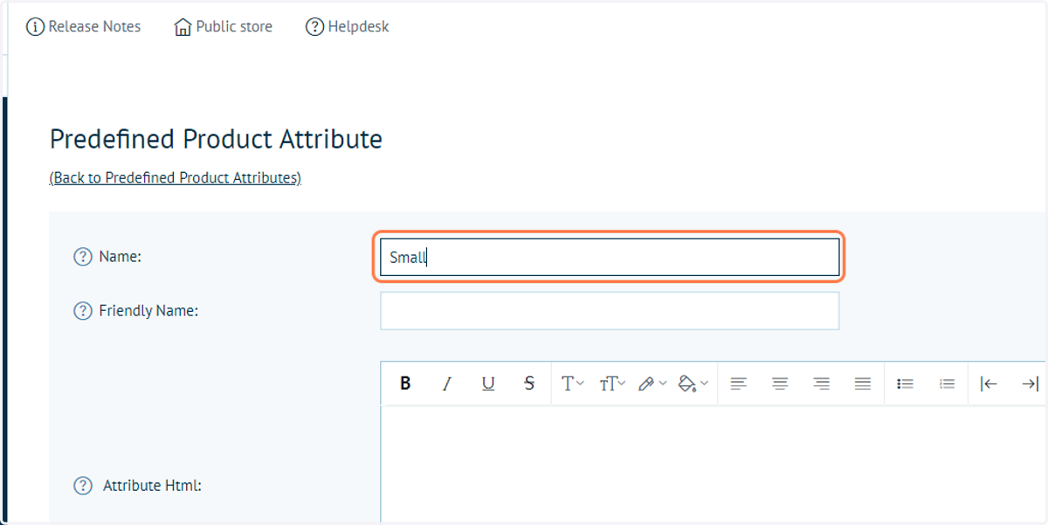Toggle Italic formatting in editor toolbar
The height and width of the screenshot is (525, 1048).
coord(446,383)
